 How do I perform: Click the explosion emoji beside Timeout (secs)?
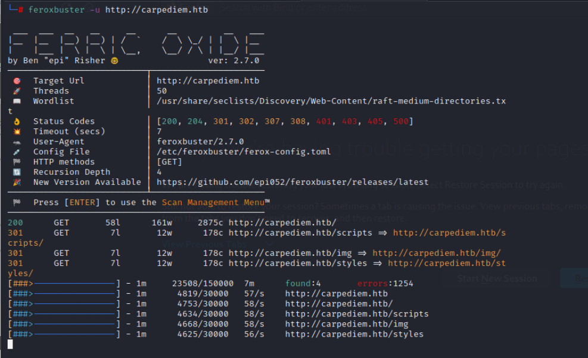(17, 131)
